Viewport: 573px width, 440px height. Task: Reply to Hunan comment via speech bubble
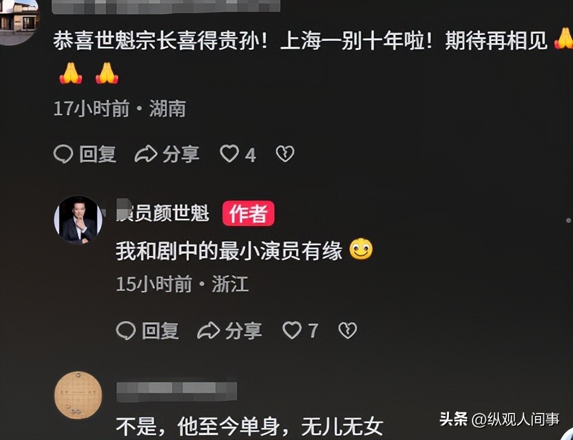(63, 154)
